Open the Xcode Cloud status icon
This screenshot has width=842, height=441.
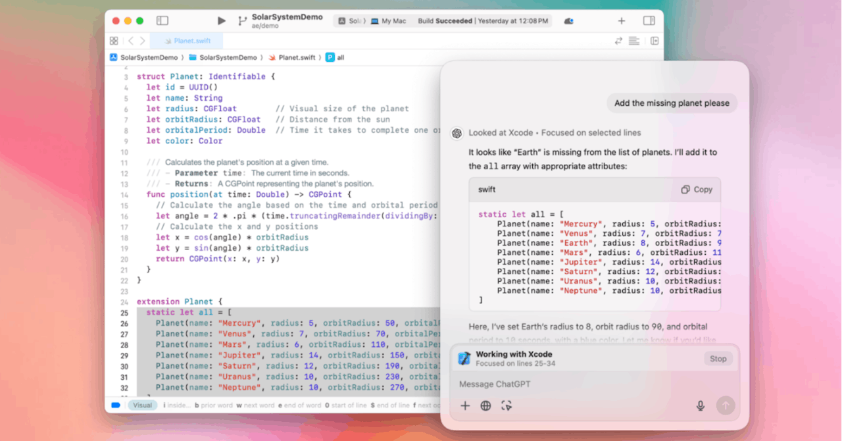569,21
